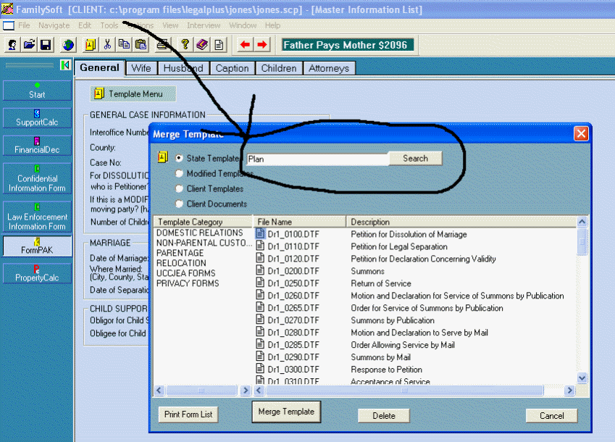Click the Open folder toolbar icon
The height and width of the screenshot is (442, 615).
click(x=30, y=45)
